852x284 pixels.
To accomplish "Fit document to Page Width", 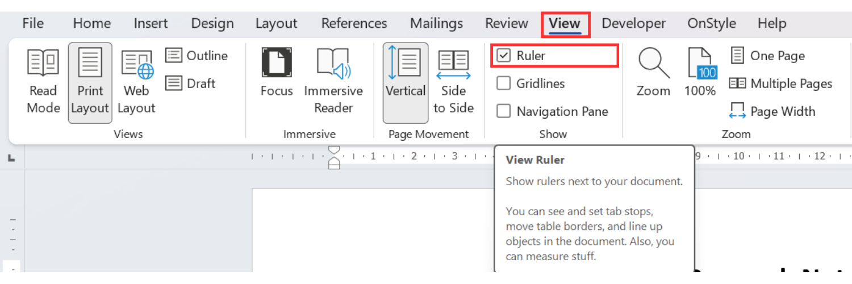I will pos(772,111).
